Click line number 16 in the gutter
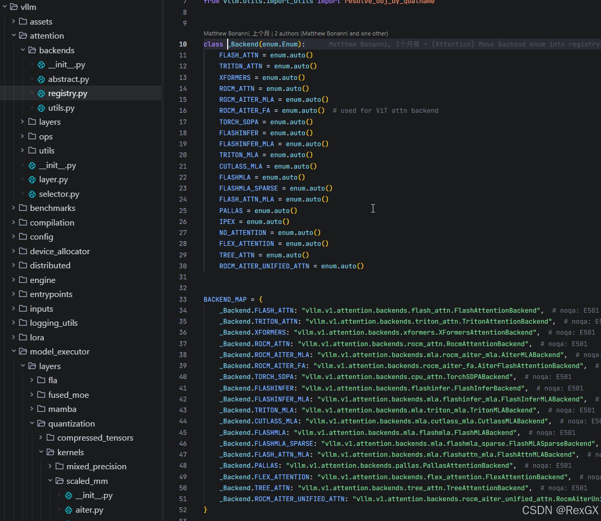 183,111
